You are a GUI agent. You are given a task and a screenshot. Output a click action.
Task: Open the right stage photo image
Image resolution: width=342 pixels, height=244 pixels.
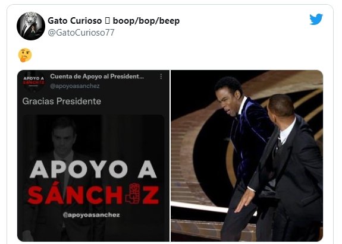coord(247,156)
